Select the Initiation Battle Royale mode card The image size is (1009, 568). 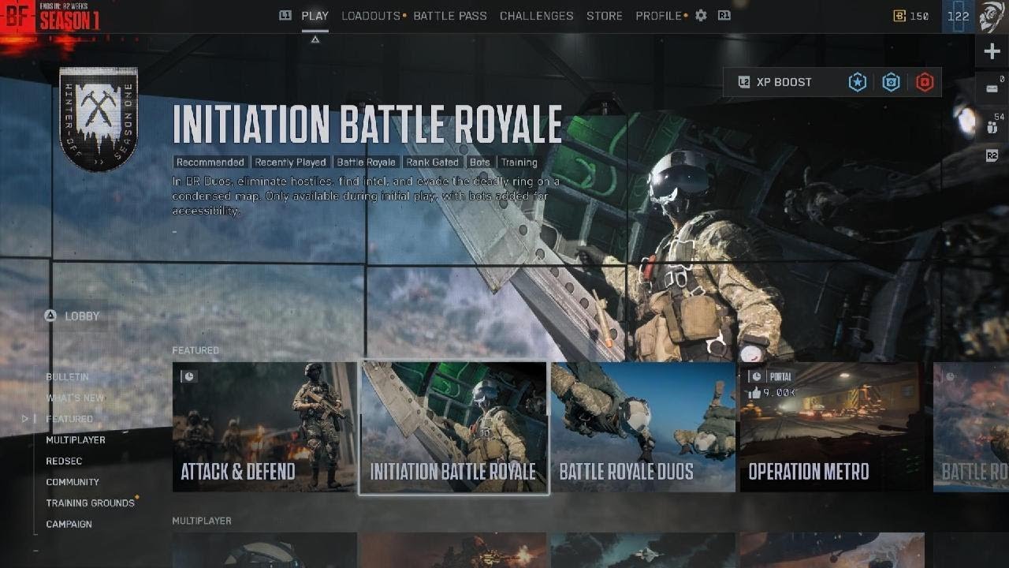tap(454, 428)
